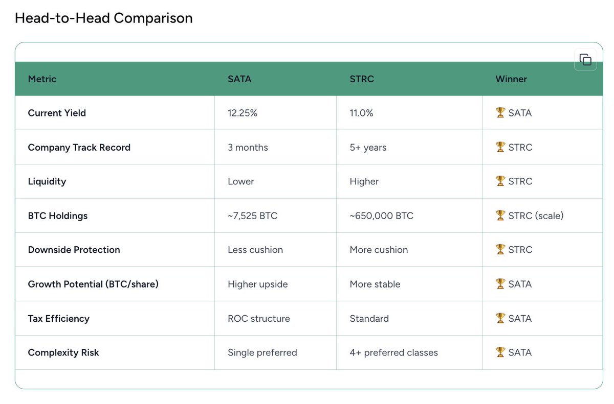Click the trophy icon in BTC Holdings row
The image size is (614, 404).
(x=500, y=216)
